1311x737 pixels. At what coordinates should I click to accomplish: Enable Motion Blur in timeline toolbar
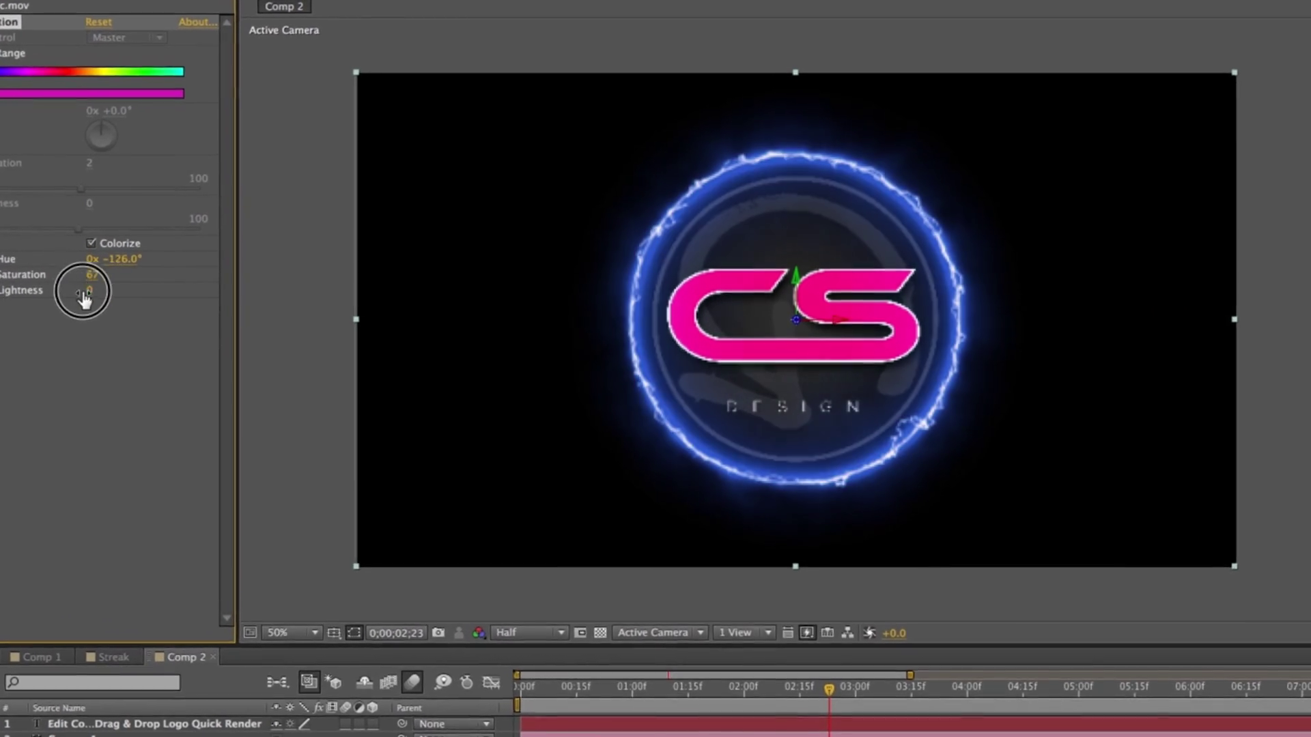(412, 682)
